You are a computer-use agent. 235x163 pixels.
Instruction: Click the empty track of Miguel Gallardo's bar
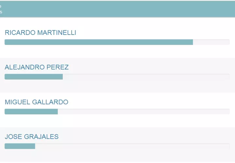coord(144,111)
